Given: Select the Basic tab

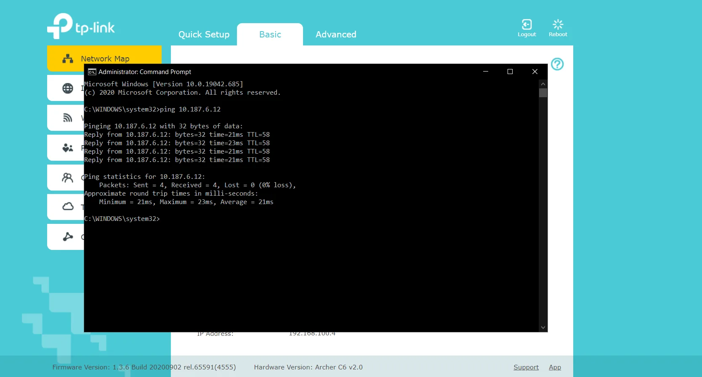Looking at the screenshot, I should pyautogui.click(x=270, y=35).
